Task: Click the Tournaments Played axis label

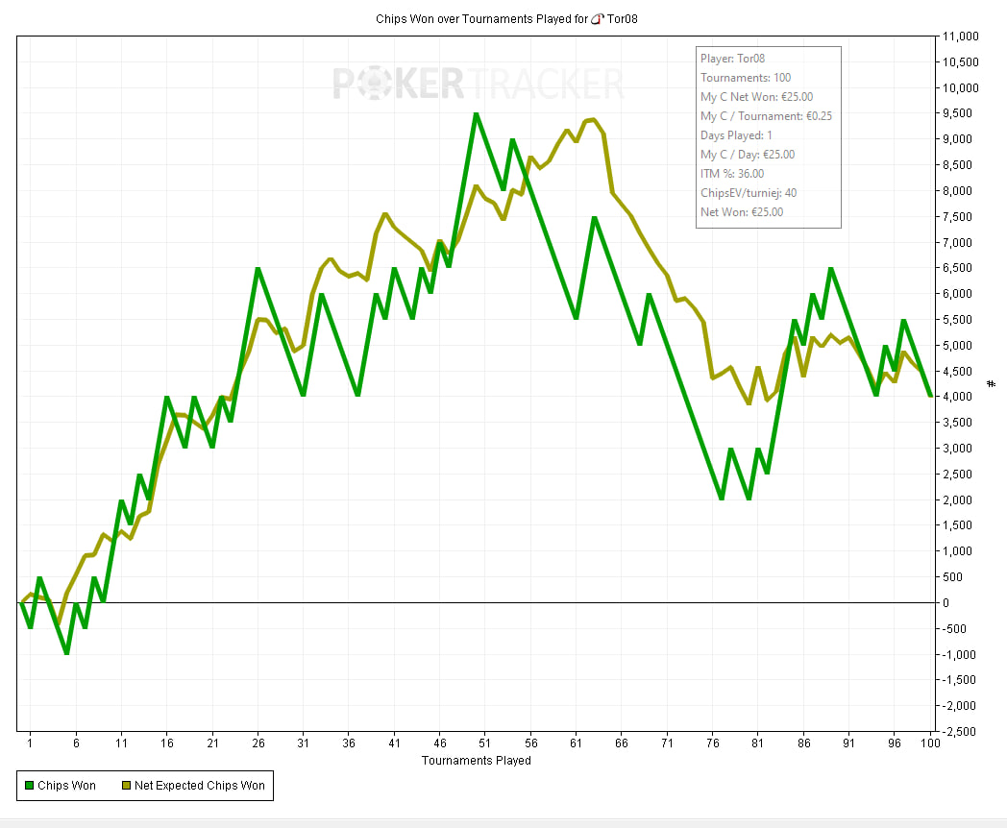Action: coord(476,761)
